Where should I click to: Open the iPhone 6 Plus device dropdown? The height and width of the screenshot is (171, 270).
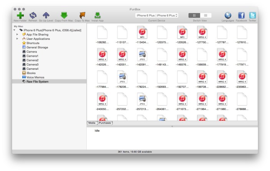[x=157, y=15]
